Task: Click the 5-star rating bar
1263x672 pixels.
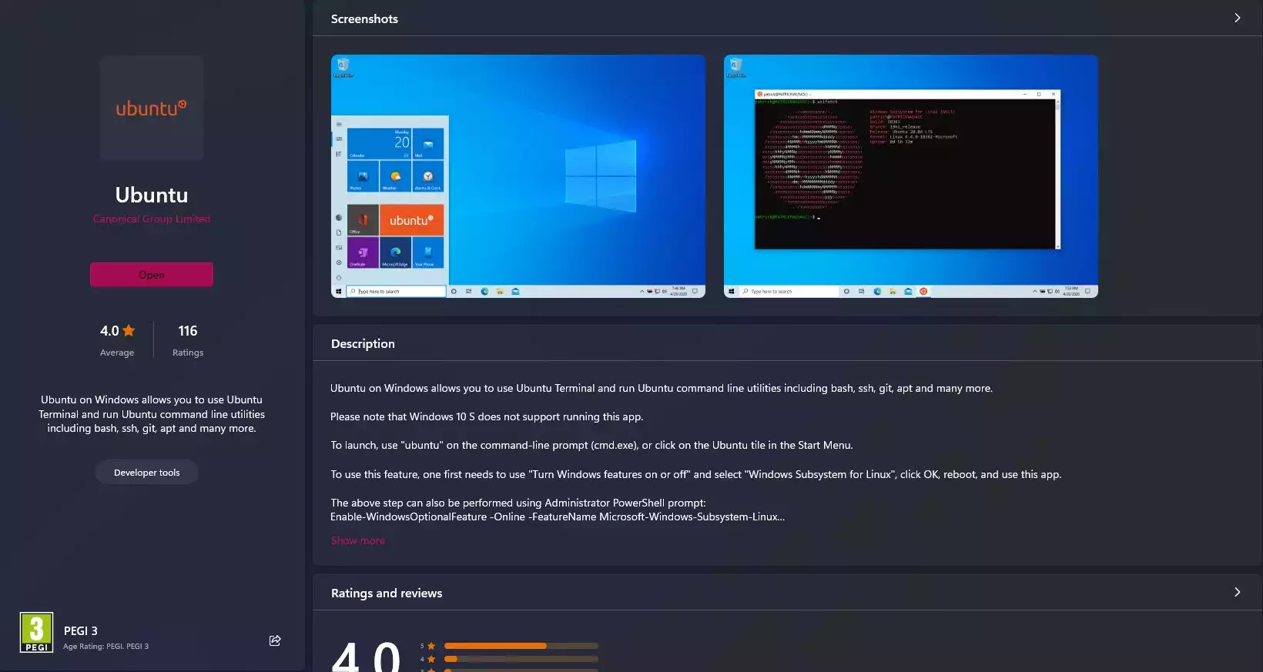Action: pos(521,646)
